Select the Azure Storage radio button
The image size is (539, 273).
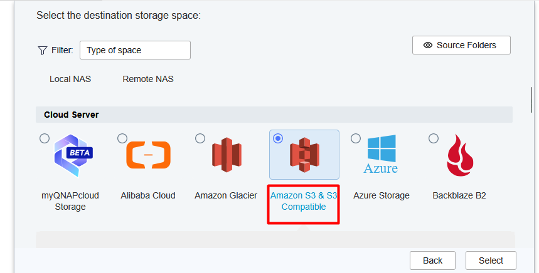click(x=356, y=138)
